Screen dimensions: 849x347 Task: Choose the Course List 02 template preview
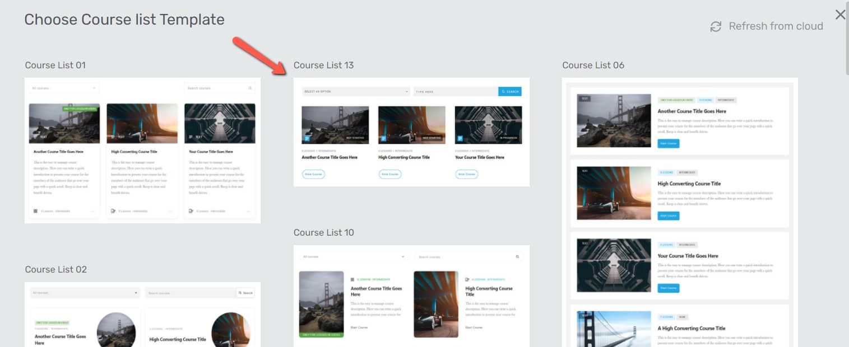[x=142, y=314]
